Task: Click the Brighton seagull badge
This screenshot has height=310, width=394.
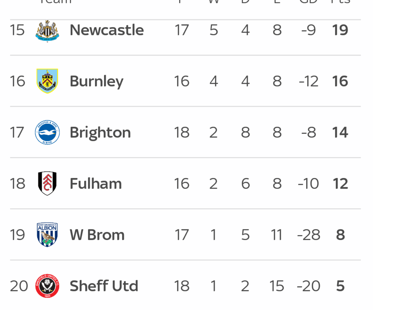Action: (x=47, y=132)
